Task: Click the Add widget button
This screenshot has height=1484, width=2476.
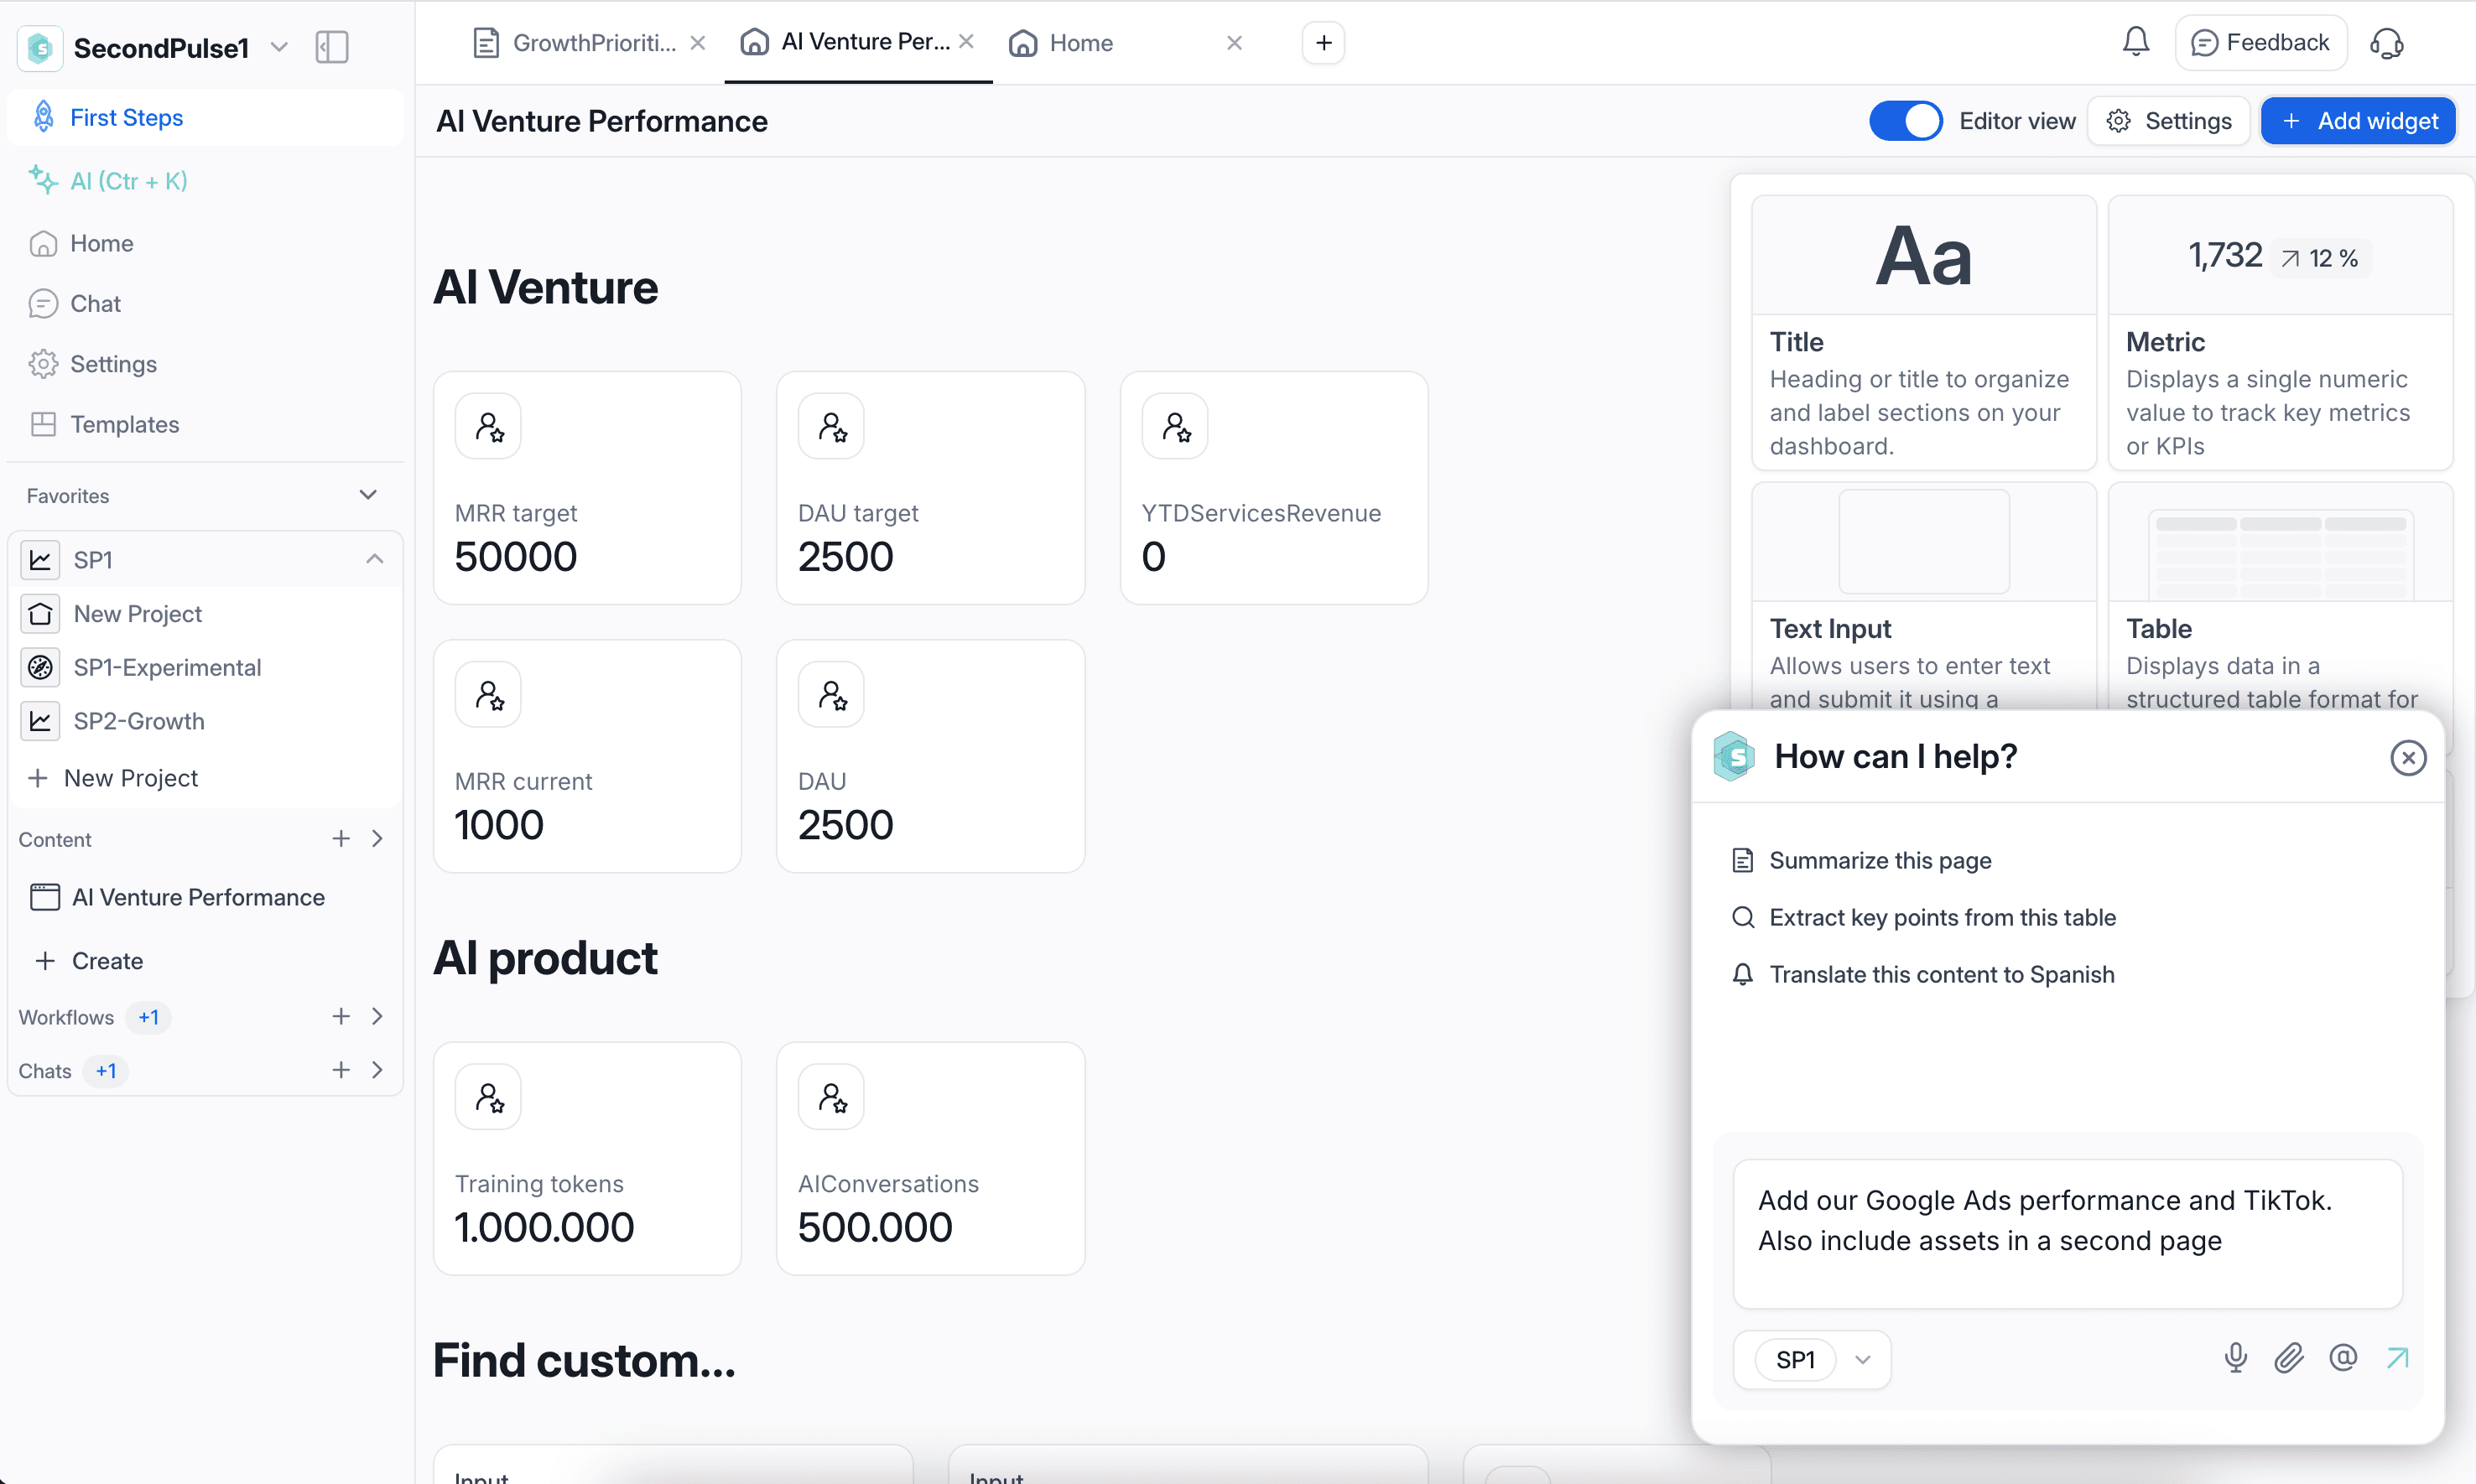Action: tap(2358, 121)
